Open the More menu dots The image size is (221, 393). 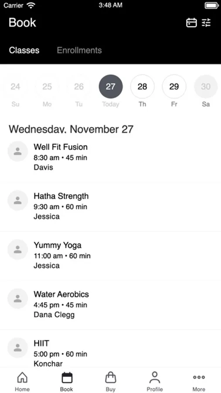pyautogui.click(x=199, y=377)
